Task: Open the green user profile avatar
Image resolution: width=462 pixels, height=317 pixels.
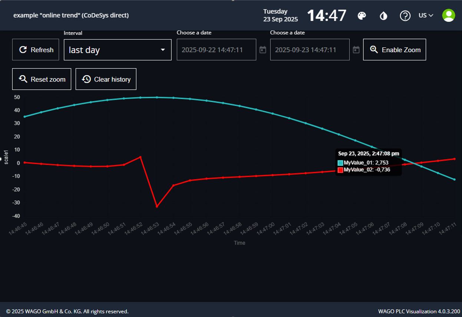Action: 448,15
